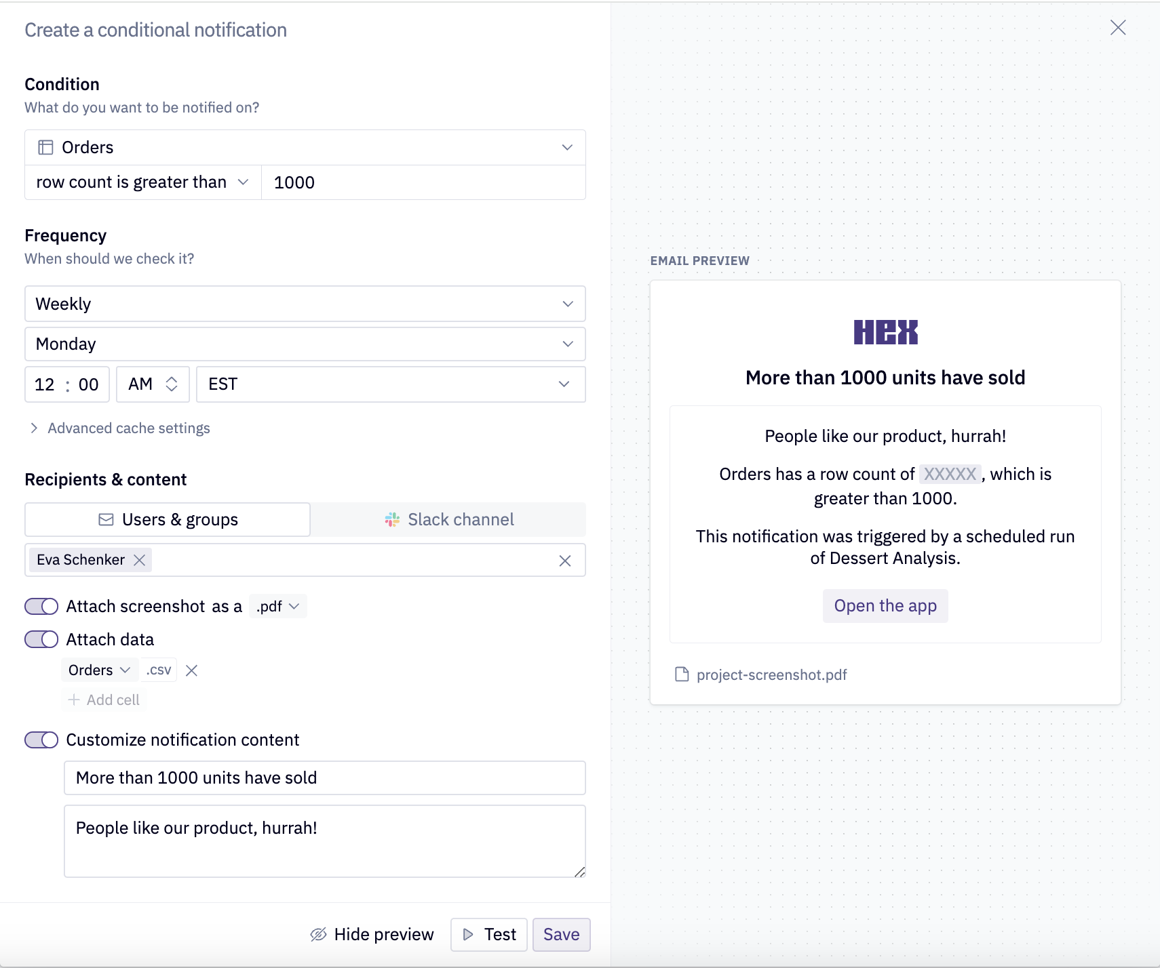Click the file icon beside project-screenshot.pdf
The width and height of the screenshot is (1160, 968).
click(682, 674)
